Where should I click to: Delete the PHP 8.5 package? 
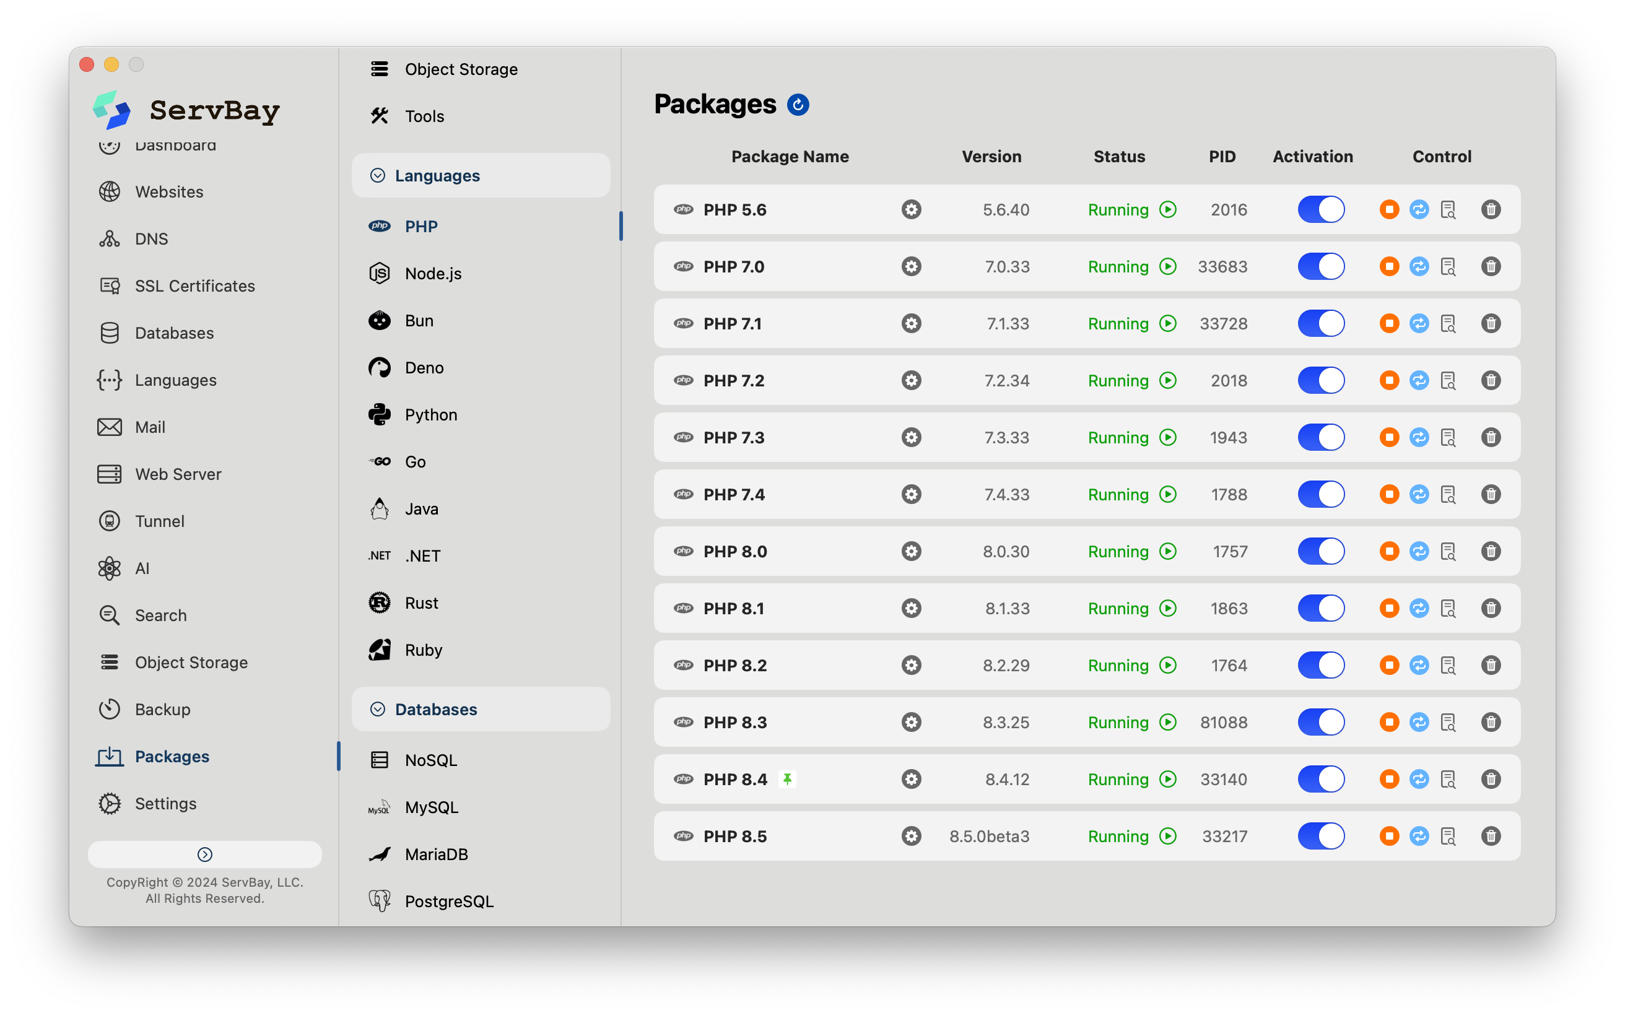pos(1491,836)
